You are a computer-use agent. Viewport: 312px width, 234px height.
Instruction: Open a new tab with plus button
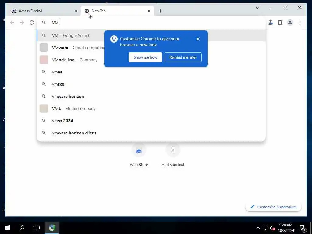pos(161,11)
